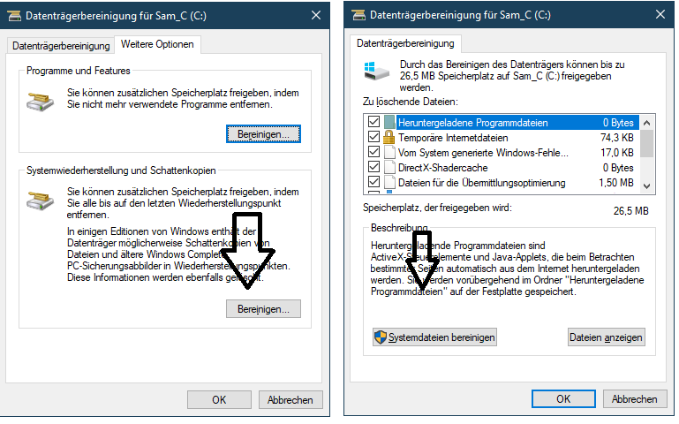
Task: Click Abbrechen in the right dialog
Action: tap(634, 399)
